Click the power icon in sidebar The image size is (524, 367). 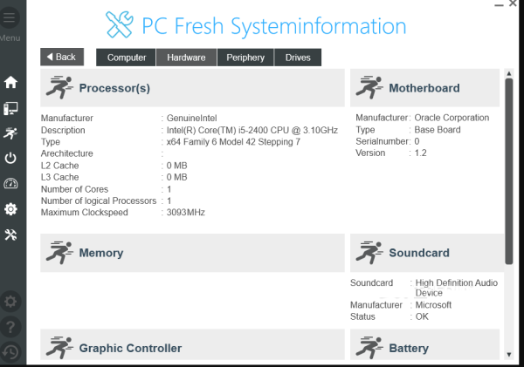(10, 158)
